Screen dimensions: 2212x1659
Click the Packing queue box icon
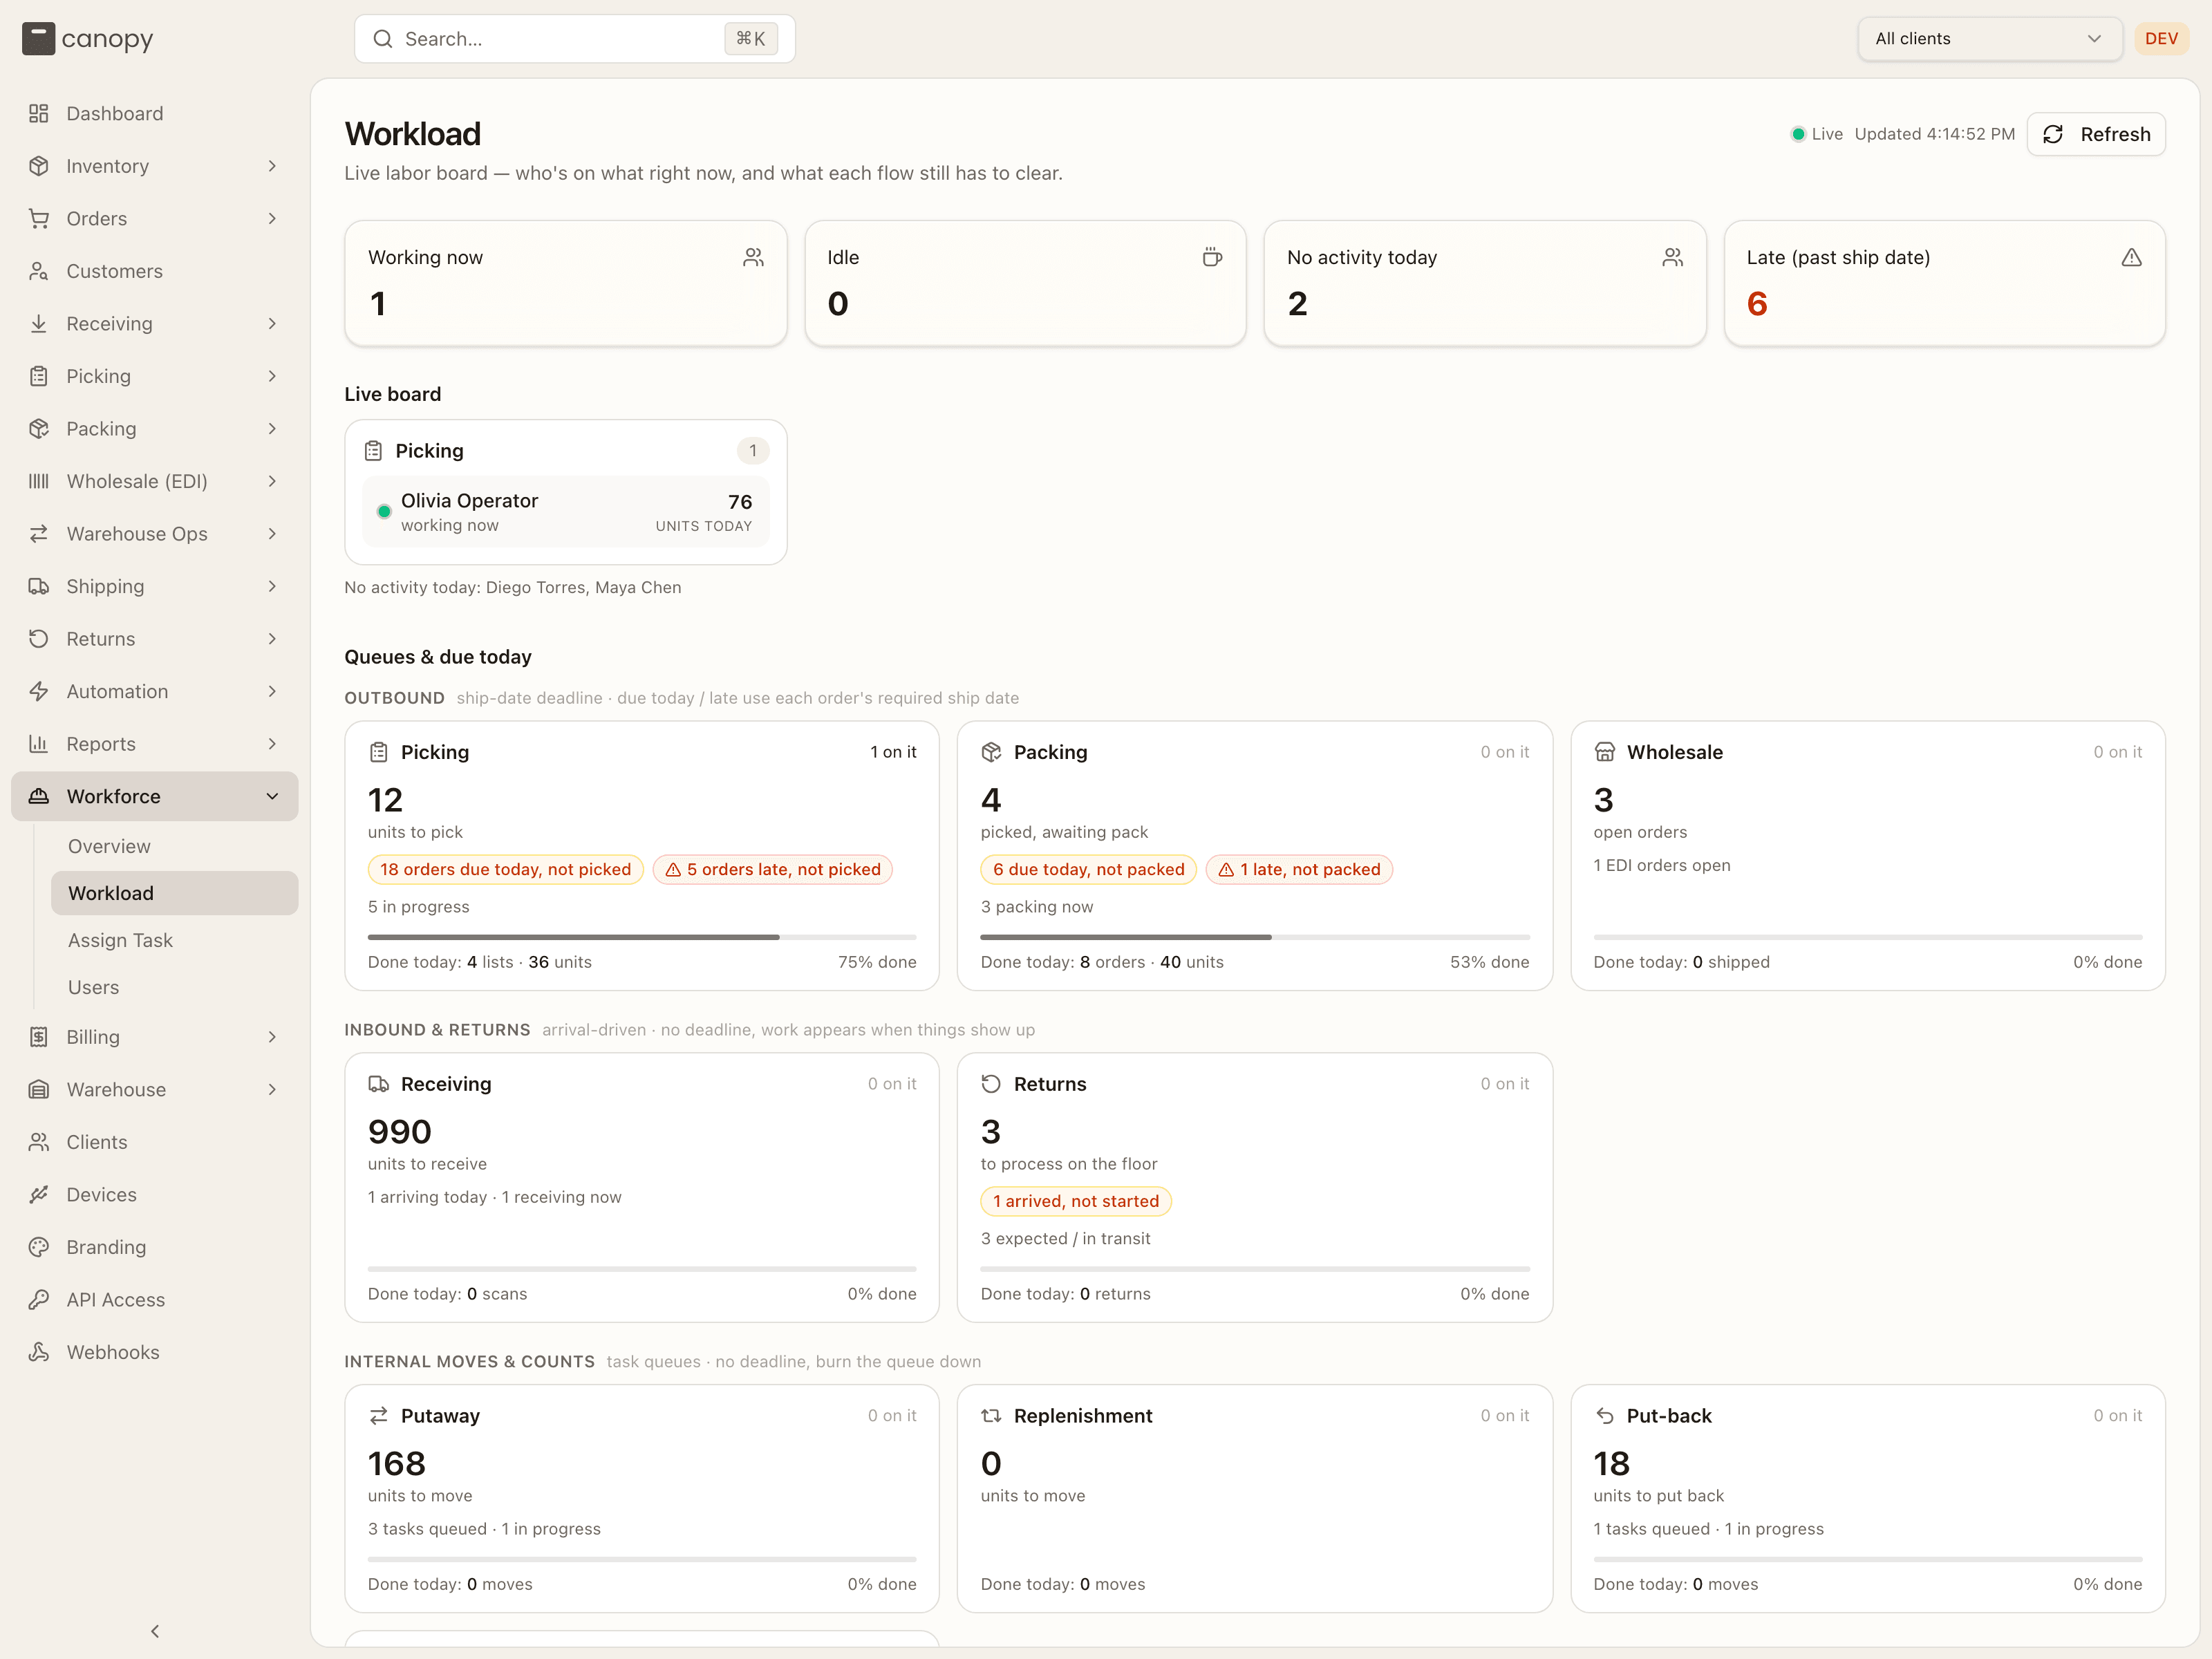(x=991, y=752)
